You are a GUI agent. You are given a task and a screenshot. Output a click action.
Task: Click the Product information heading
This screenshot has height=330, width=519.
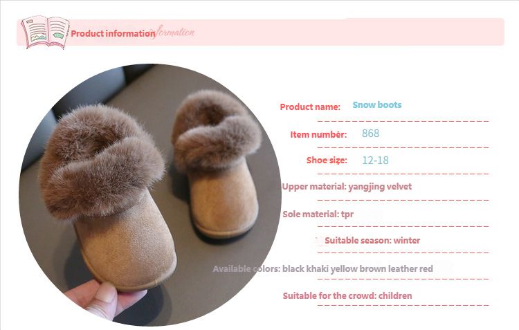pos(113,34)
